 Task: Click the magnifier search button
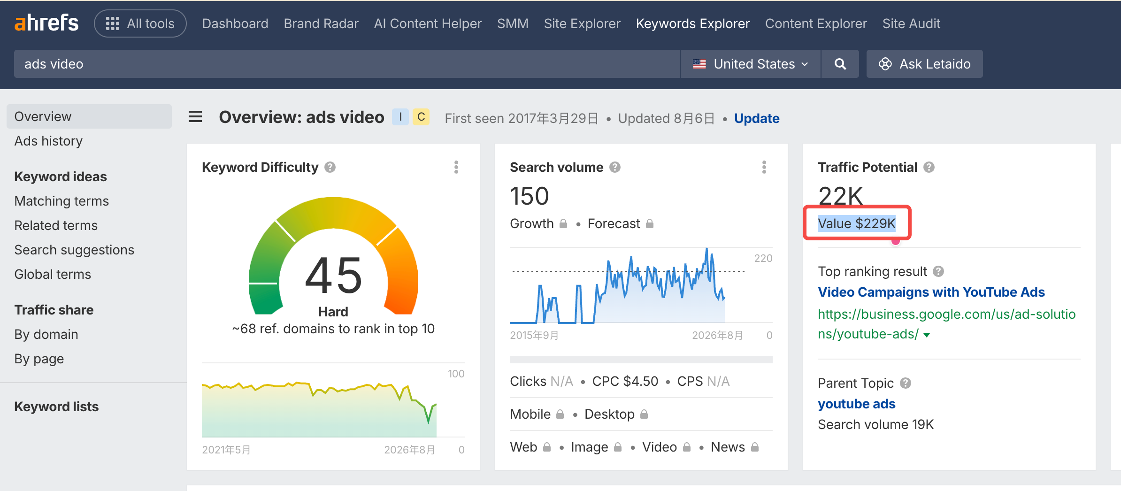point(840,64)
